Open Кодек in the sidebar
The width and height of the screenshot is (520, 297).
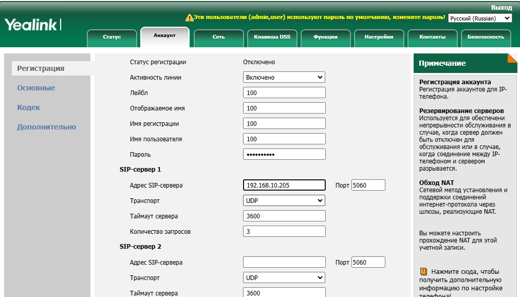pyautogui.click(x=29, y=107)
